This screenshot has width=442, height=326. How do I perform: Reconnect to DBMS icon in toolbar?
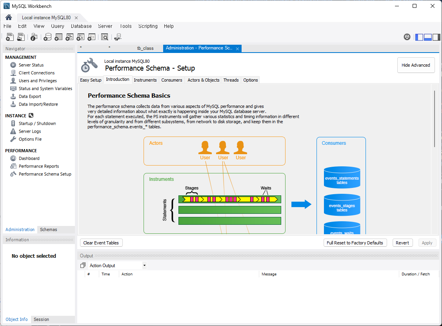[x=118, y=37]
